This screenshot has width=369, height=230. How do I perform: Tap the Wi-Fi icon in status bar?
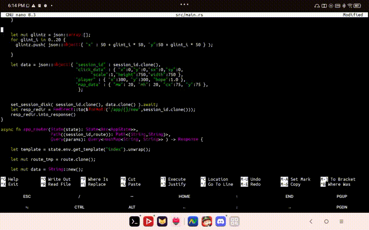(x=350, y=6)
